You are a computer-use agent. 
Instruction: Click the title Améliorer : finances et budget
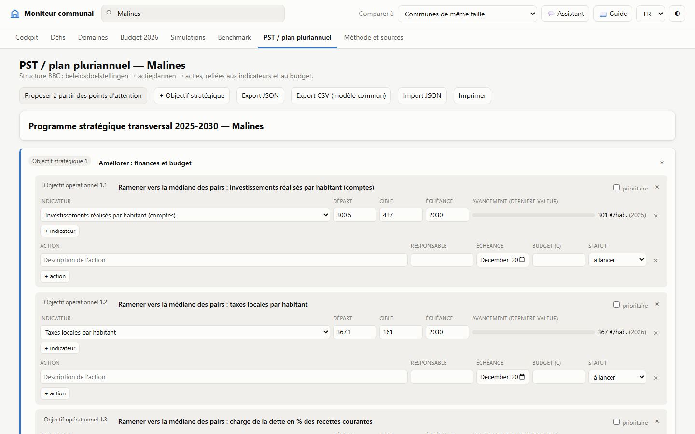click(x=145, y=163)
